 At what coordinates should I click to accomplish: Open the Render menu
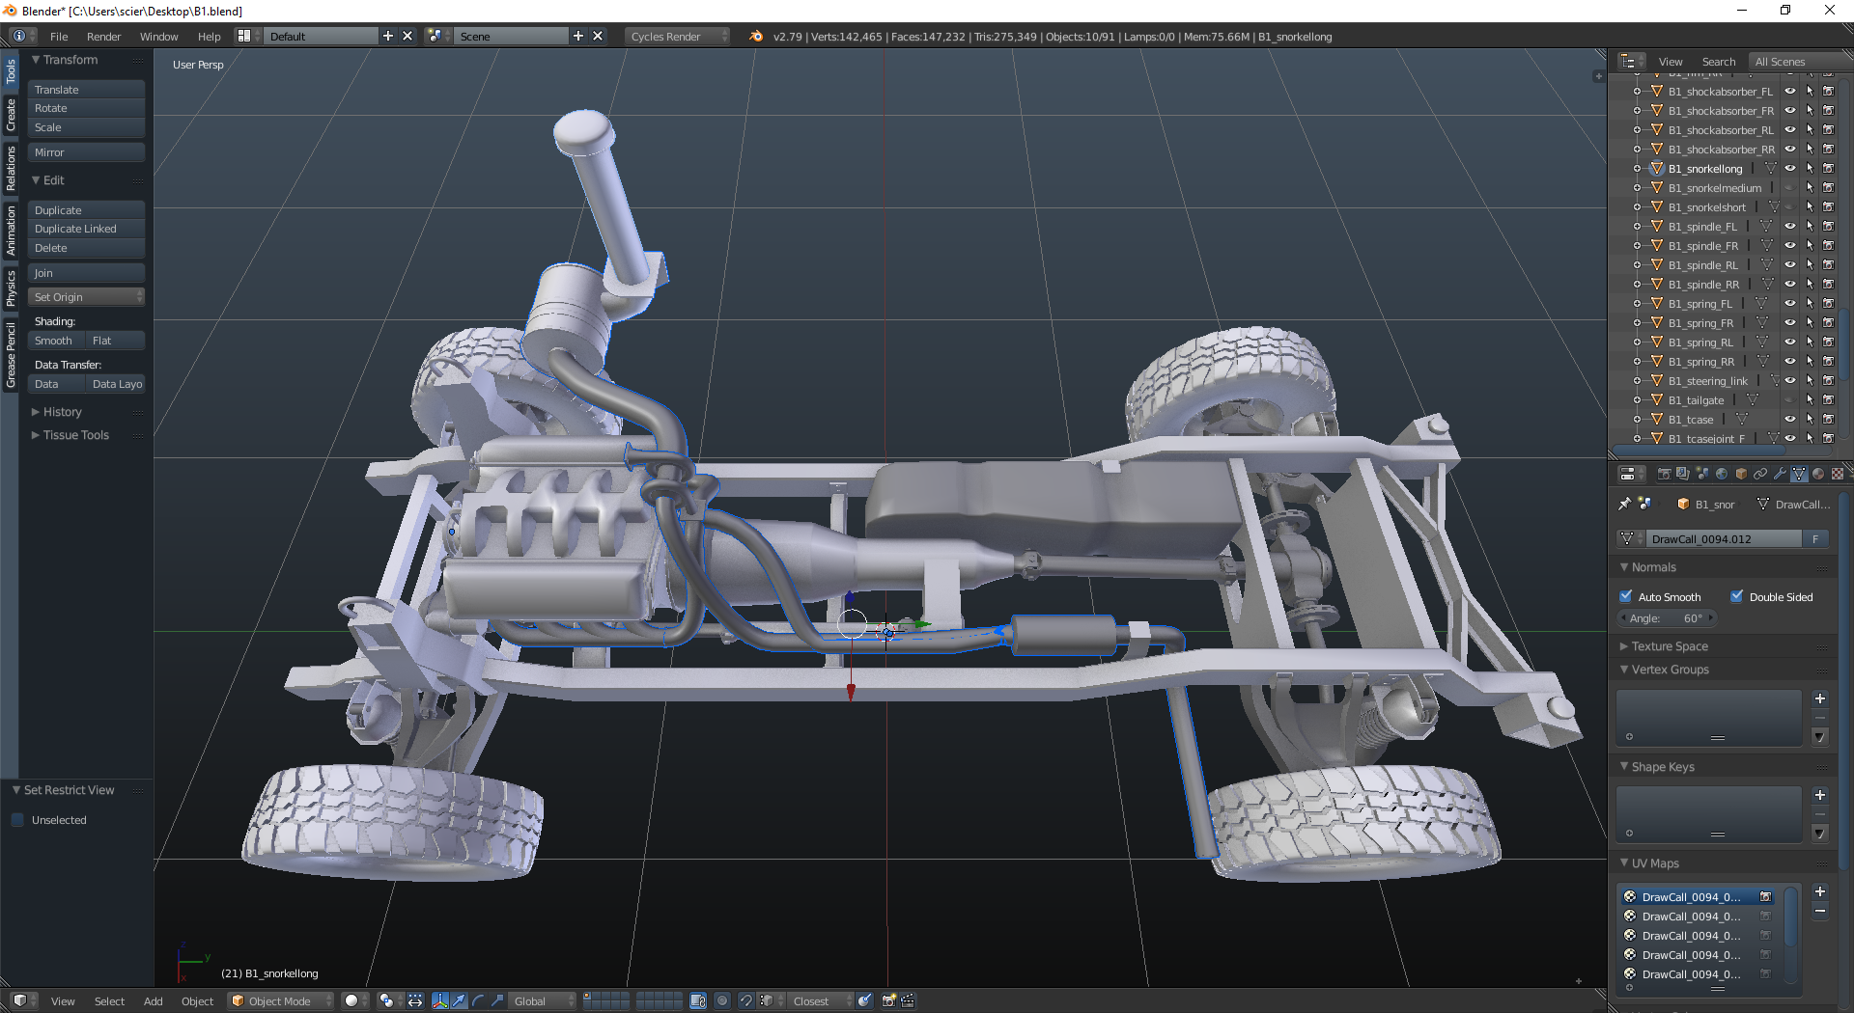pos(103,37)
